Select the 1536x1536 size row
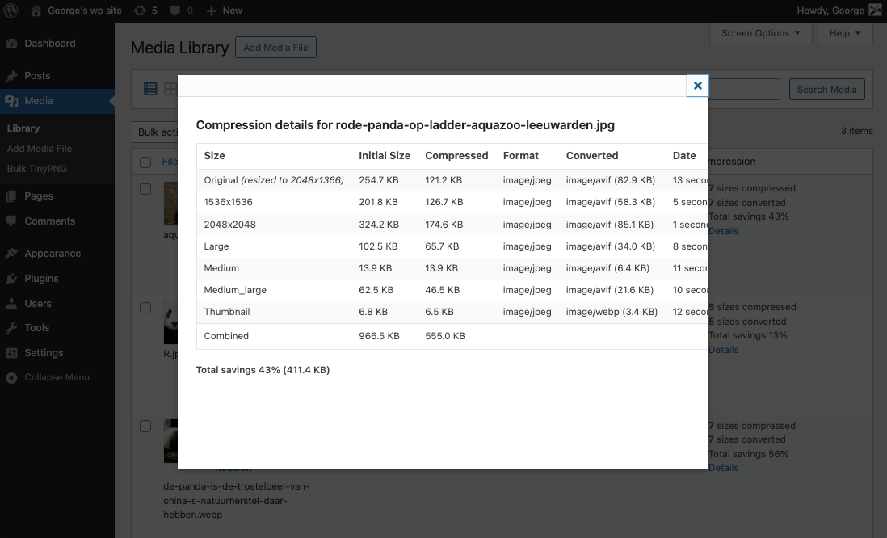 [452, 202]
